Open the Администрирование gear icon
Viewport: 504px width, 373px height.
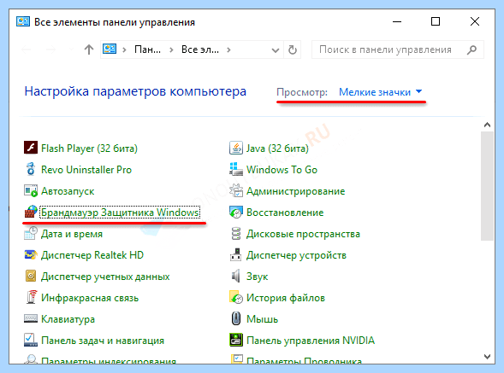click(236, 190)
